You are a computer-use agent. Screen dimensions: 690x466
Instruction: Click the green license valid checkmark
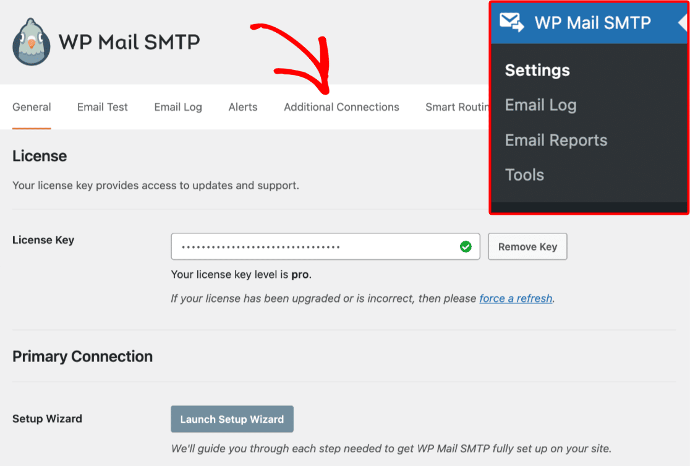tap(466, 247)
